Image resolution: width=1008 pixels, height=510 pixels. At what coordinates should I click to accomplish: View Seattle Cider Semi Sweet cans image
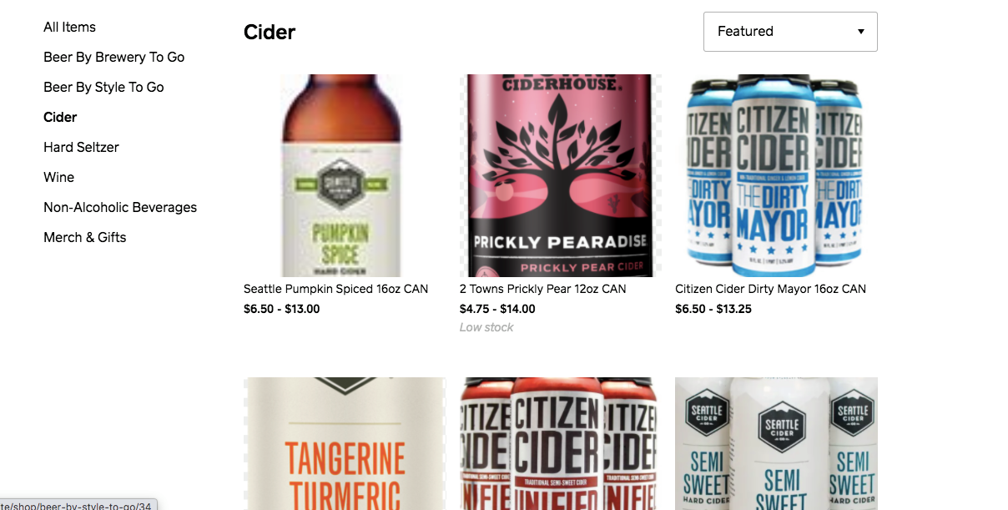776,443
